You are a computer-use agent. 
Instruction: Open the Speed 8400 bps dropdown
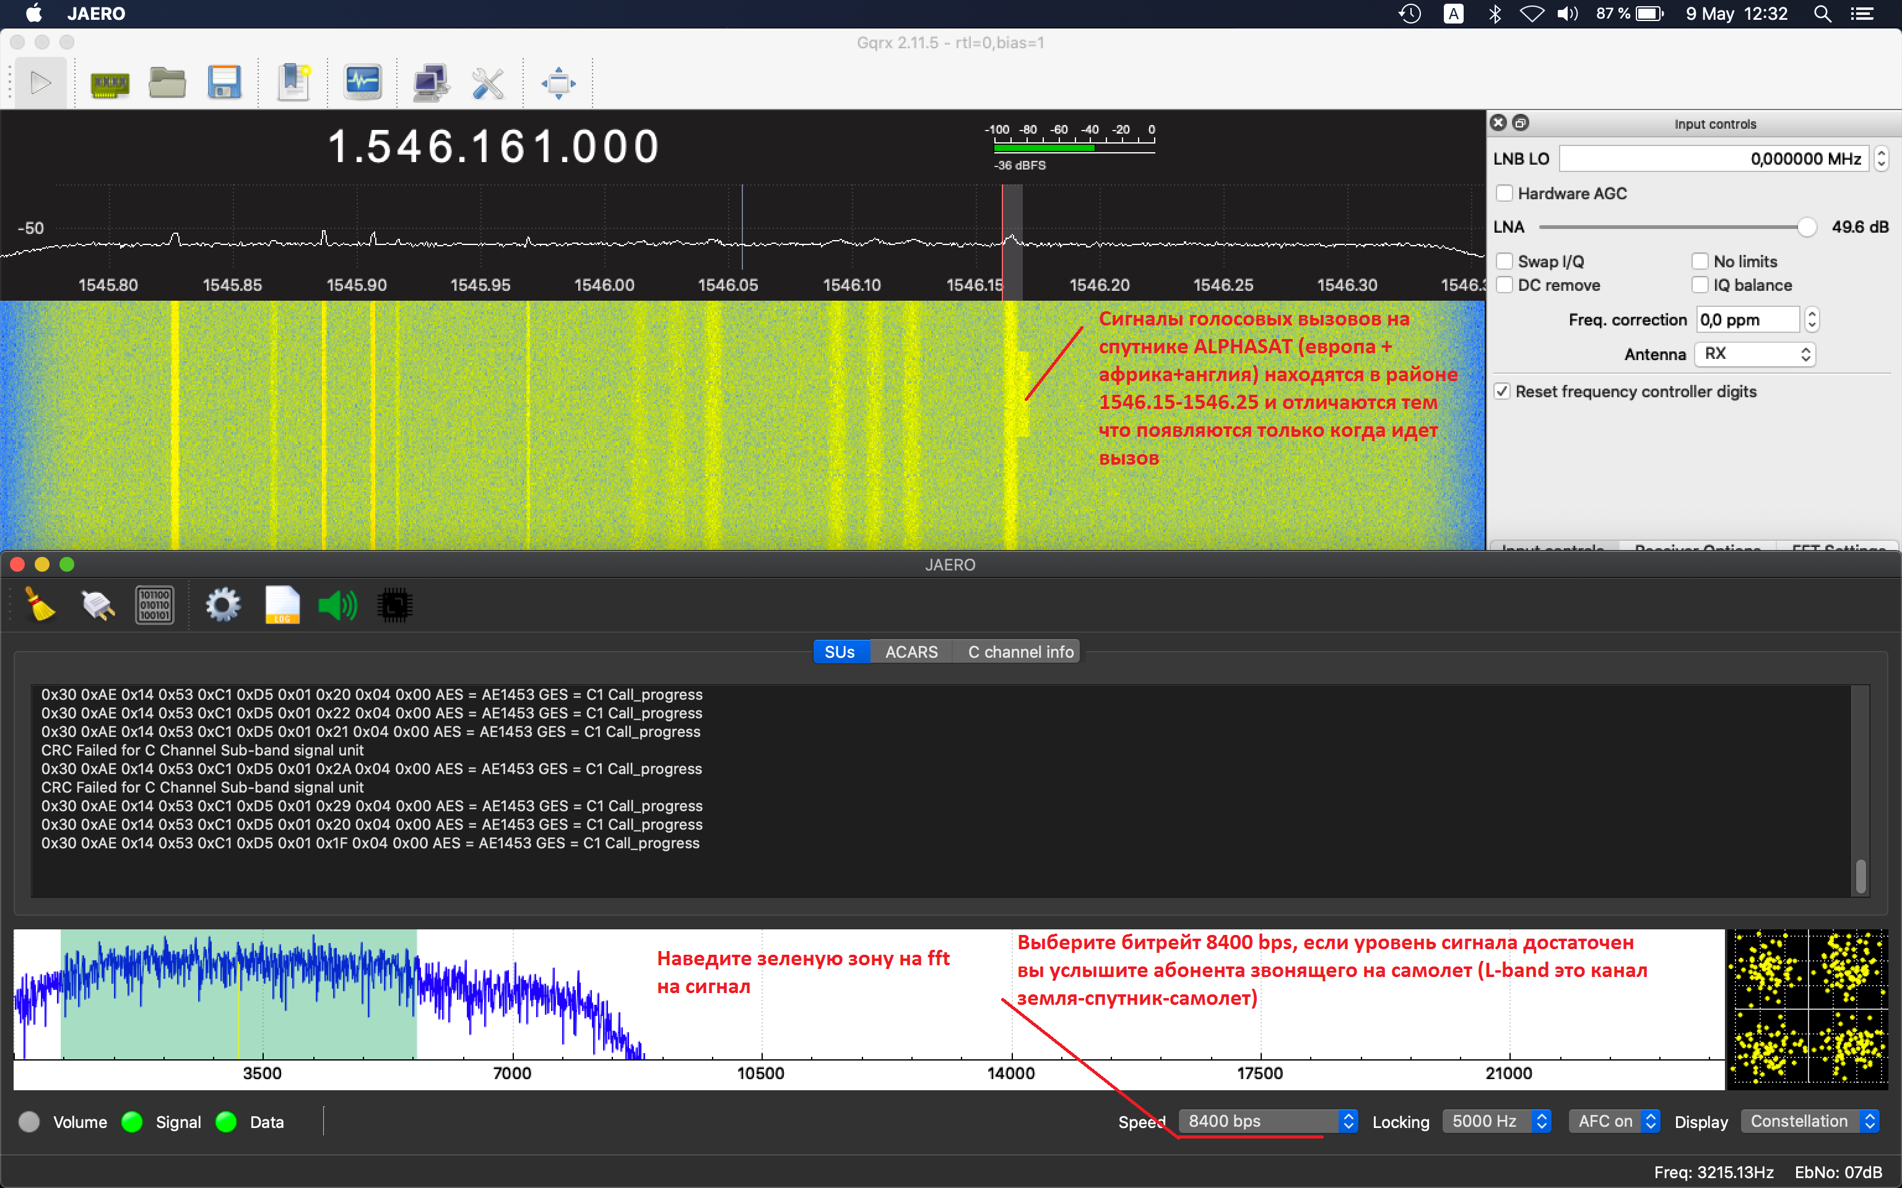click(1268, 1121)
